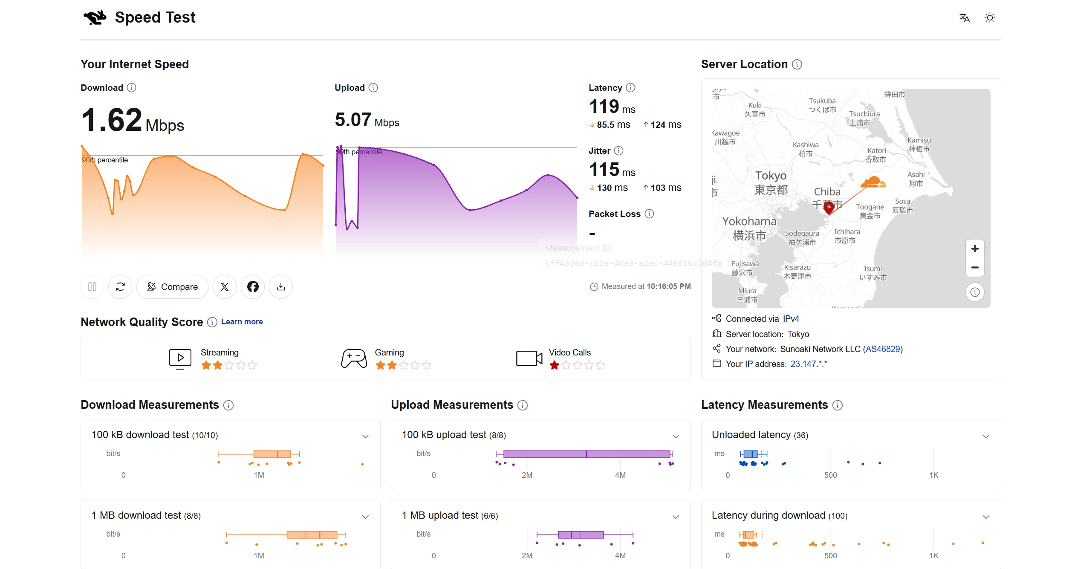
Task: Click the Speed Test rabbit logo
Action: (95, 17)
